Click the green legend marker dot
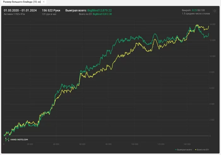This screenshot has width=221, height=155. click(x=176, y=150)
